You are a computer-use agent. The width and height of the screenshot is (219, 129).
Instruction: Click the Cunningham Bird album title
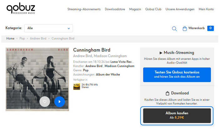point(92,50)
